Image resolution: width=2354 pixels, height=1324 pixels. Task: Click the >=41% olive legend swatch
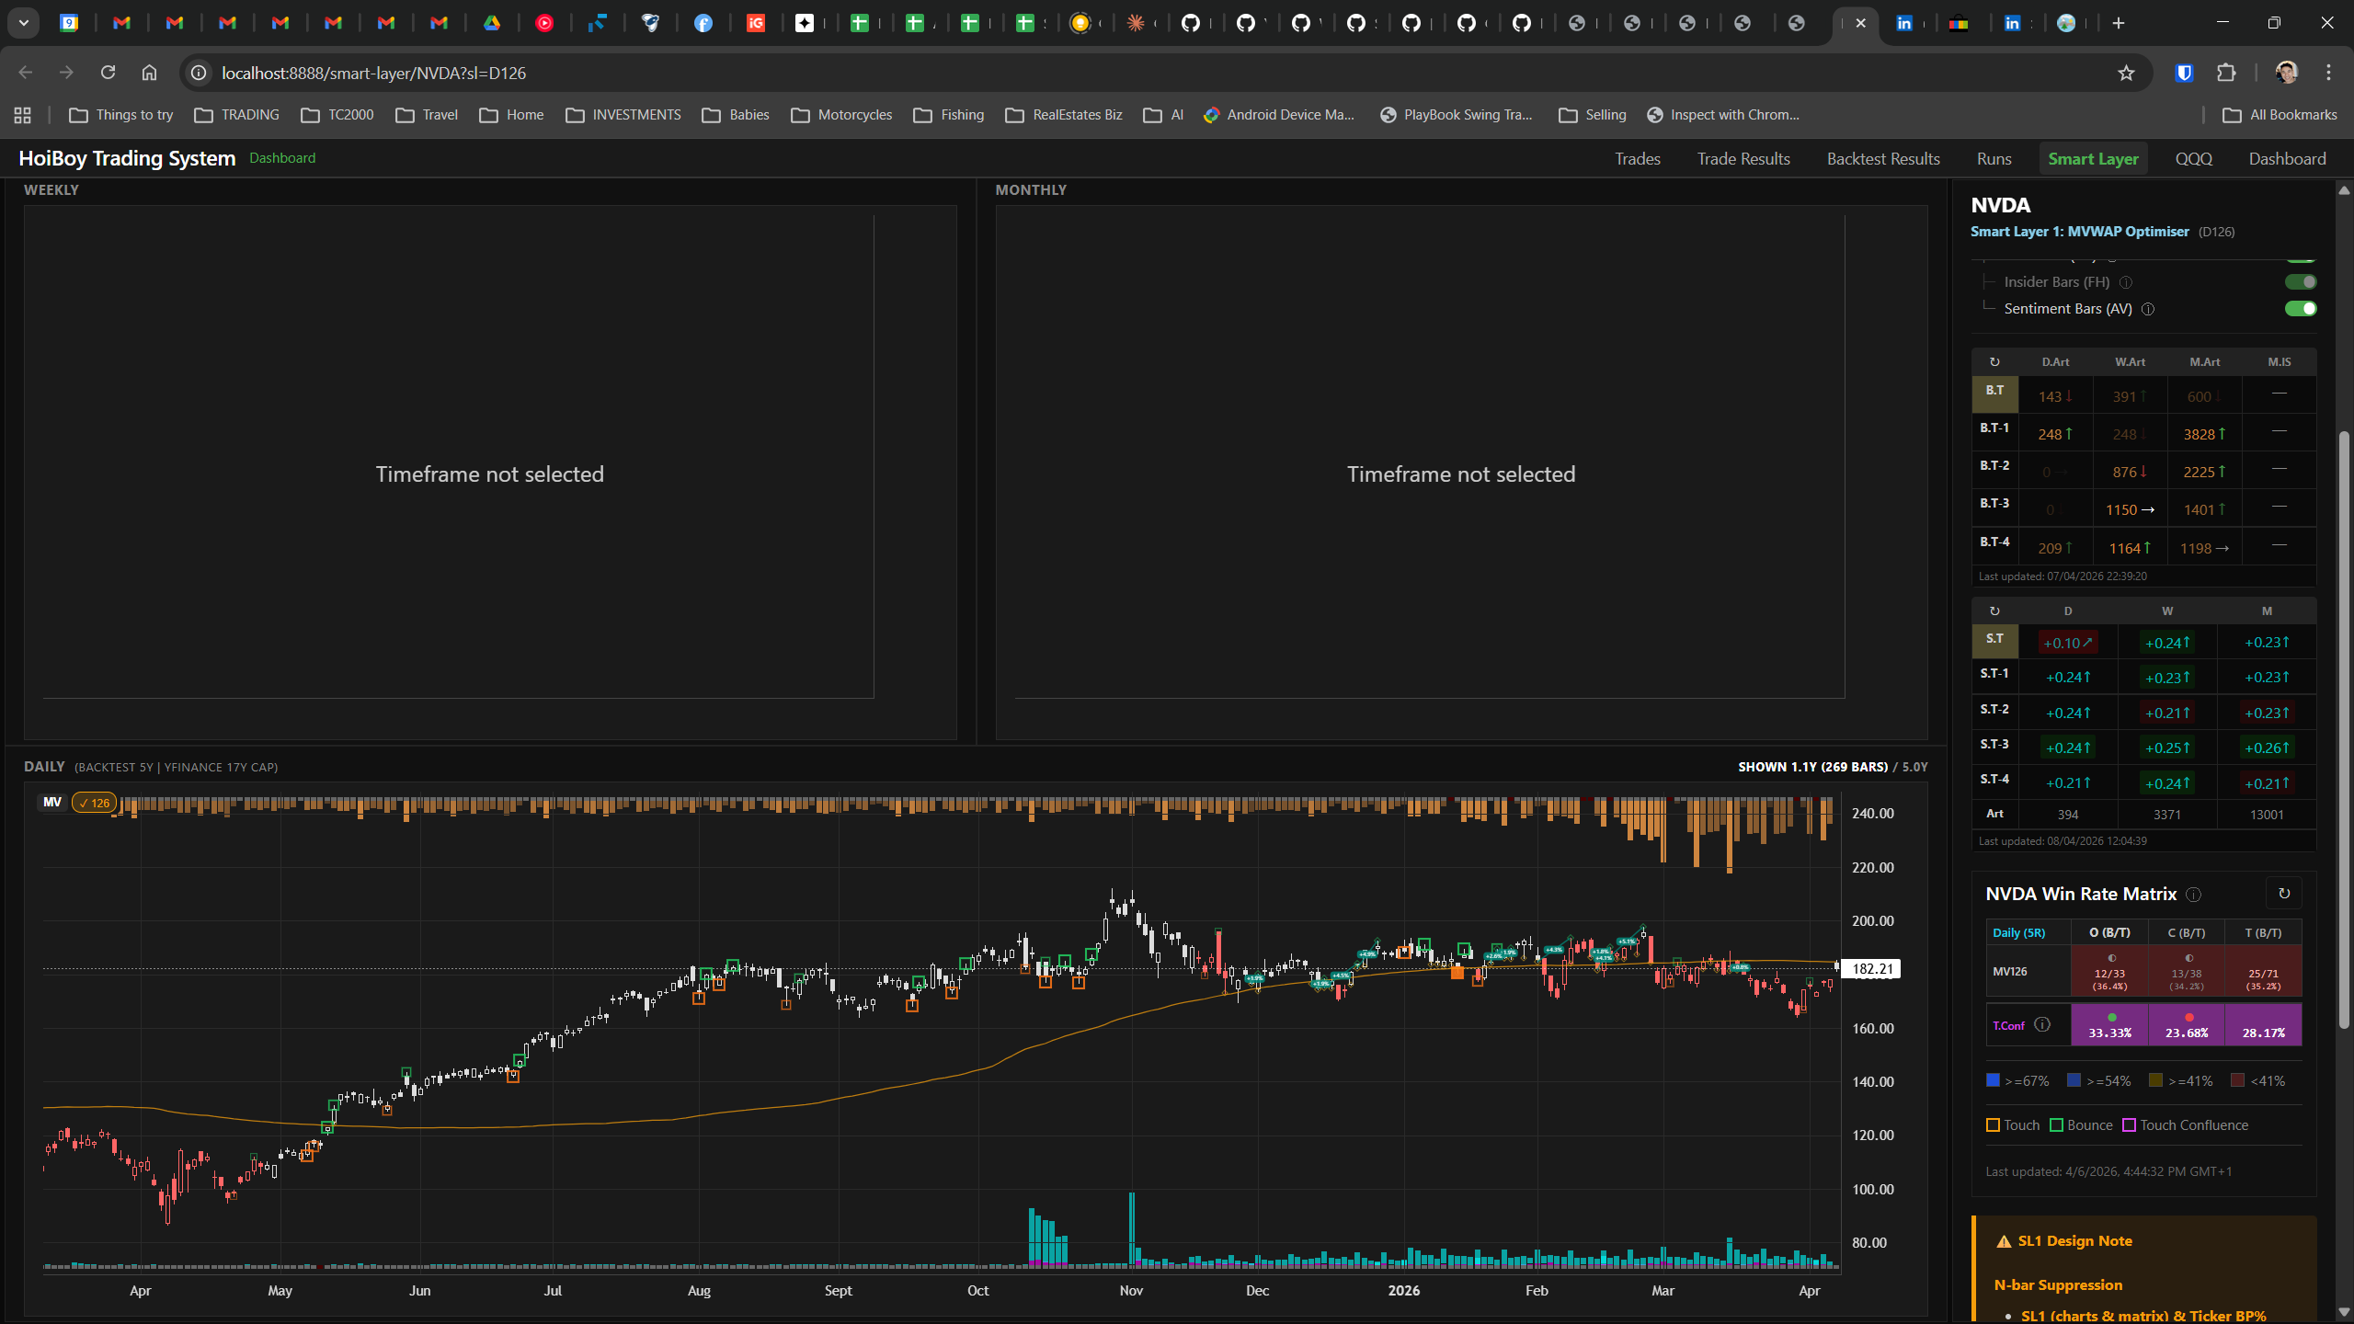pyautogui.click(x=2156, y=1080)
